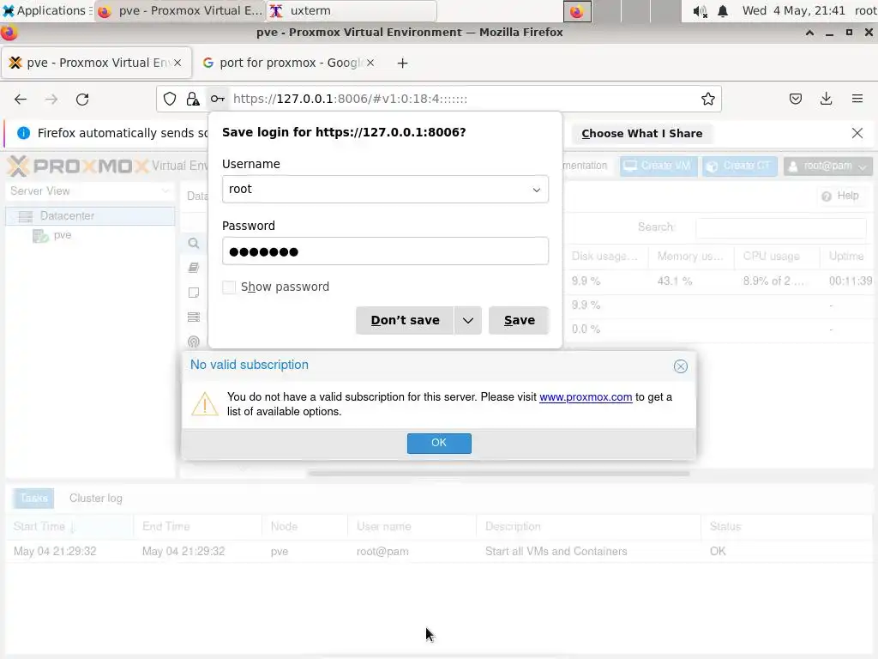The height and width of the screenshot is (659, 878).
Task: Click the volume icon in system tray
Action: (700, 11)
